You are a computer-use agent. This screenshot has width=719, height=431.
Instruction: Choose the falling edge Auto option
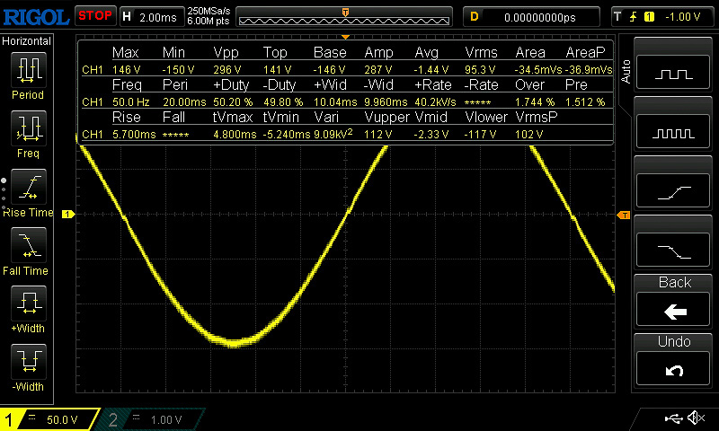[x=672, y=251]
